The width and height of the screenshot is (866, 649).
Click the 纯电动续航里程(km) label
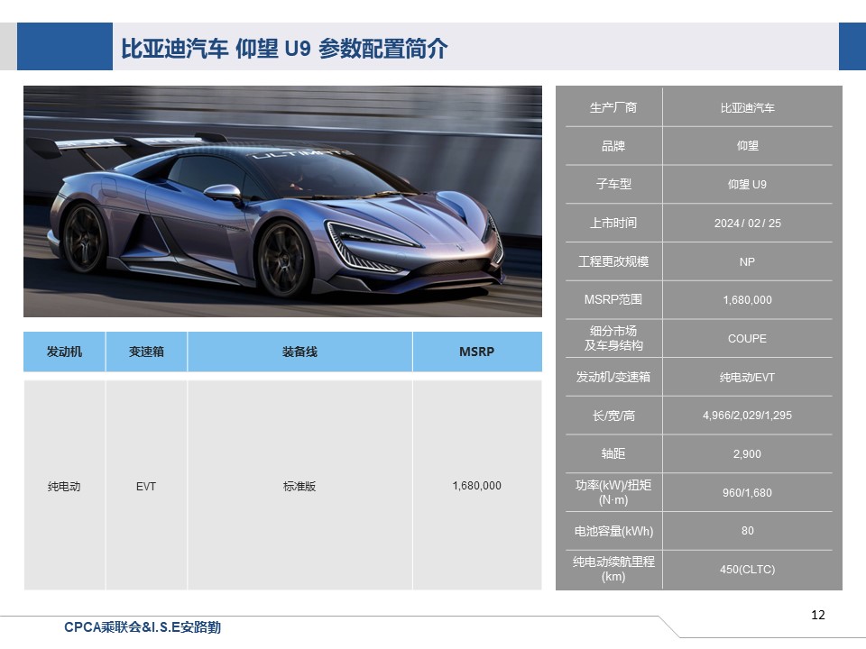pyautogui.click(x=613, y=569)
